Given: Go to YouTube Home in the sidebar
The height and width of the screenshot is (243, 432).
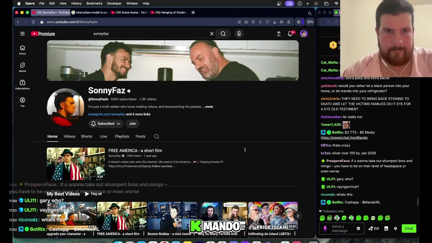Looking at the screenshot, I should [22, 50].
